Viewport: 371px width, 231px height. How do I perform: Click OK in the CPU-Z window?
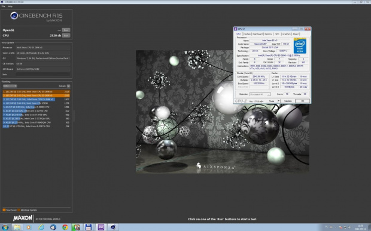(x=302, y=101)
